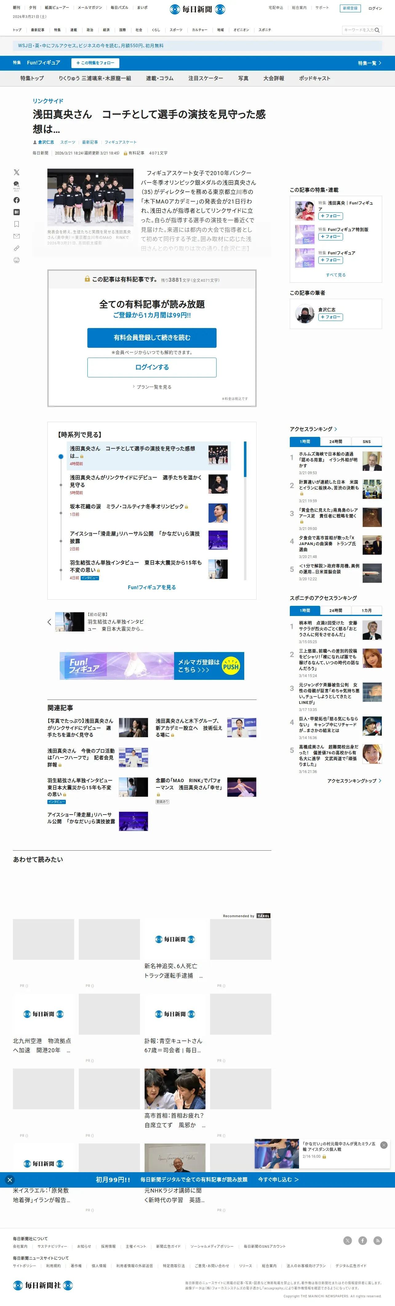Open recommended story 新名神追突、6人死亡

click(x=174, y=971)
